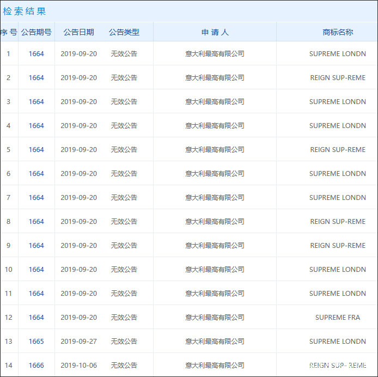Open issue 1664 link in row 9
This screenshot has width=378, height=377.
click(36, 245)
